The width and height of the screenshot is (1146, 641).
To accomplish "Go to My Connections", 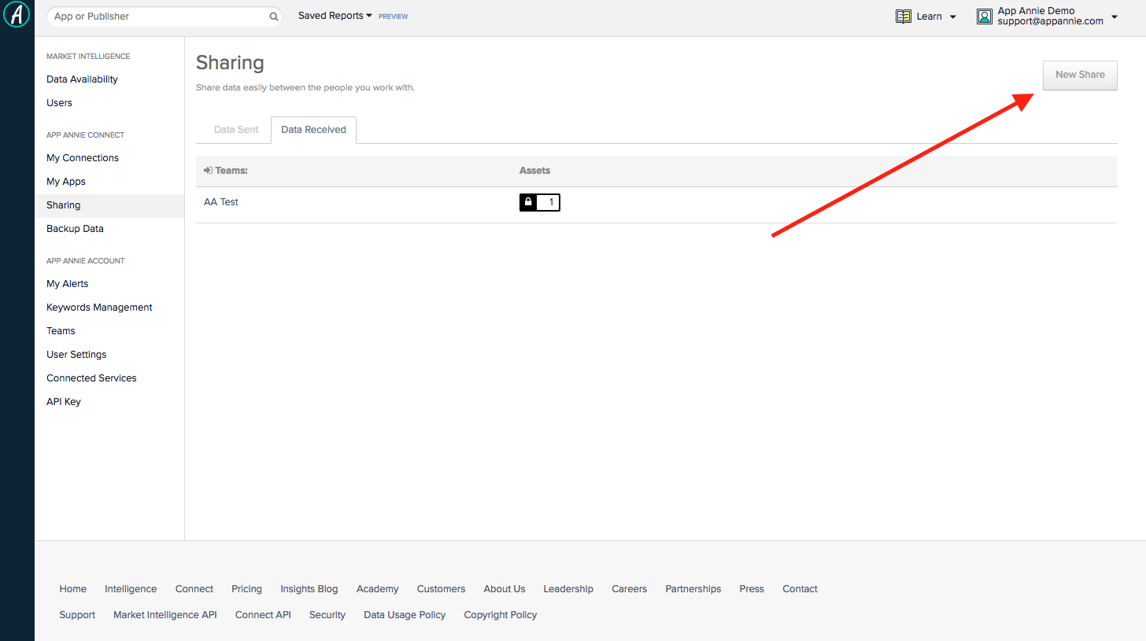I will click(x=83, y=158).
